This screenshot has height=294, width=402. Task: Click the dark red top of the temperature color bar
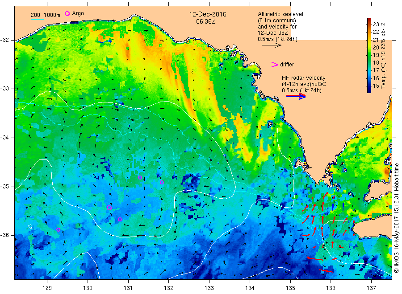369,20
